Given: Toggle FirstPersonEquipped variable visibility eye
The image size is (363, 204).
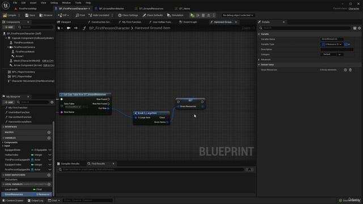Looking at the screenshot, I should pos(50,170).
